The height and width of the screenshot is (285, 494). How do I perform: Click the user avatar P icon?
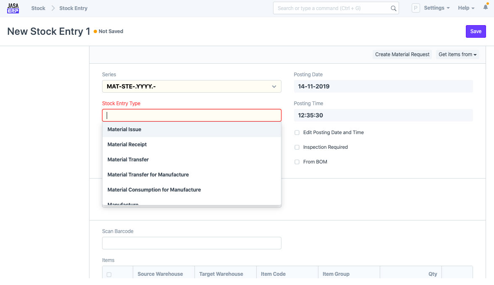click(415, 8)
